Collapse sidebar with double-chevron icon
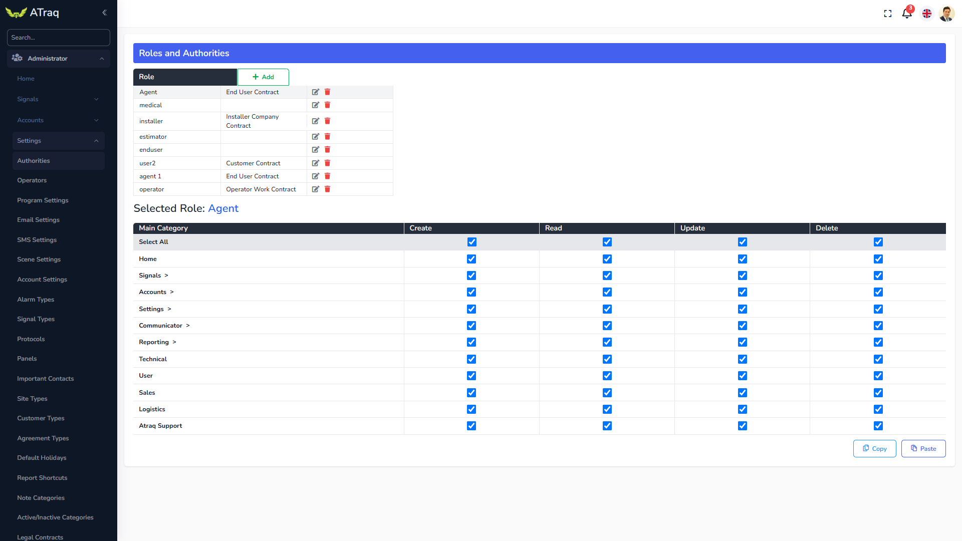 (x=104, y=13)
